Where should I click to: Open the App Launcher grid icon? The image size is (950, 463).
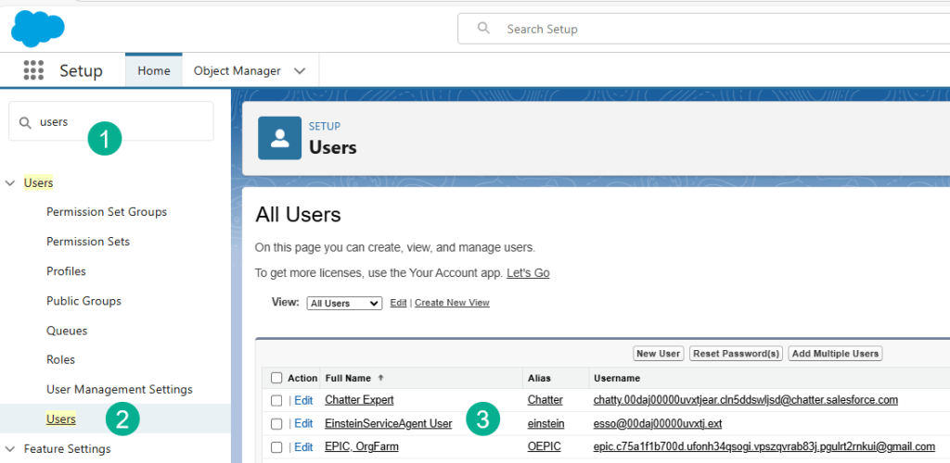(33, 70)
